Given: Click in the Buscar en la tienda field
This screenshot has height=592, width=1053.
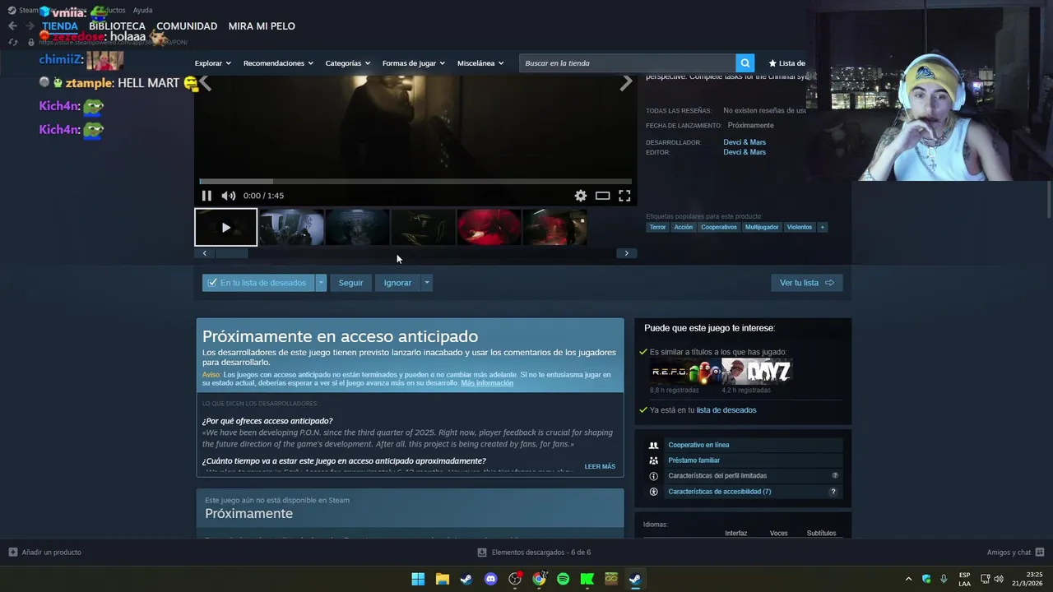Looking at the screenshot, I should click(628, 63).
